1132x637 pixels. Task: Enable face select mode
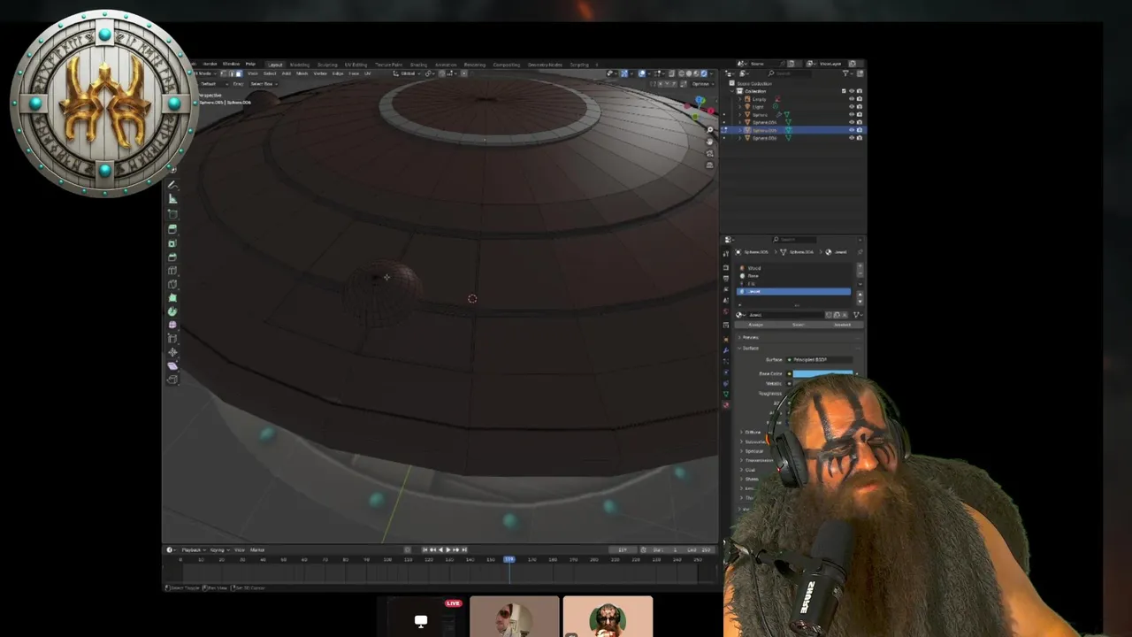239,73
